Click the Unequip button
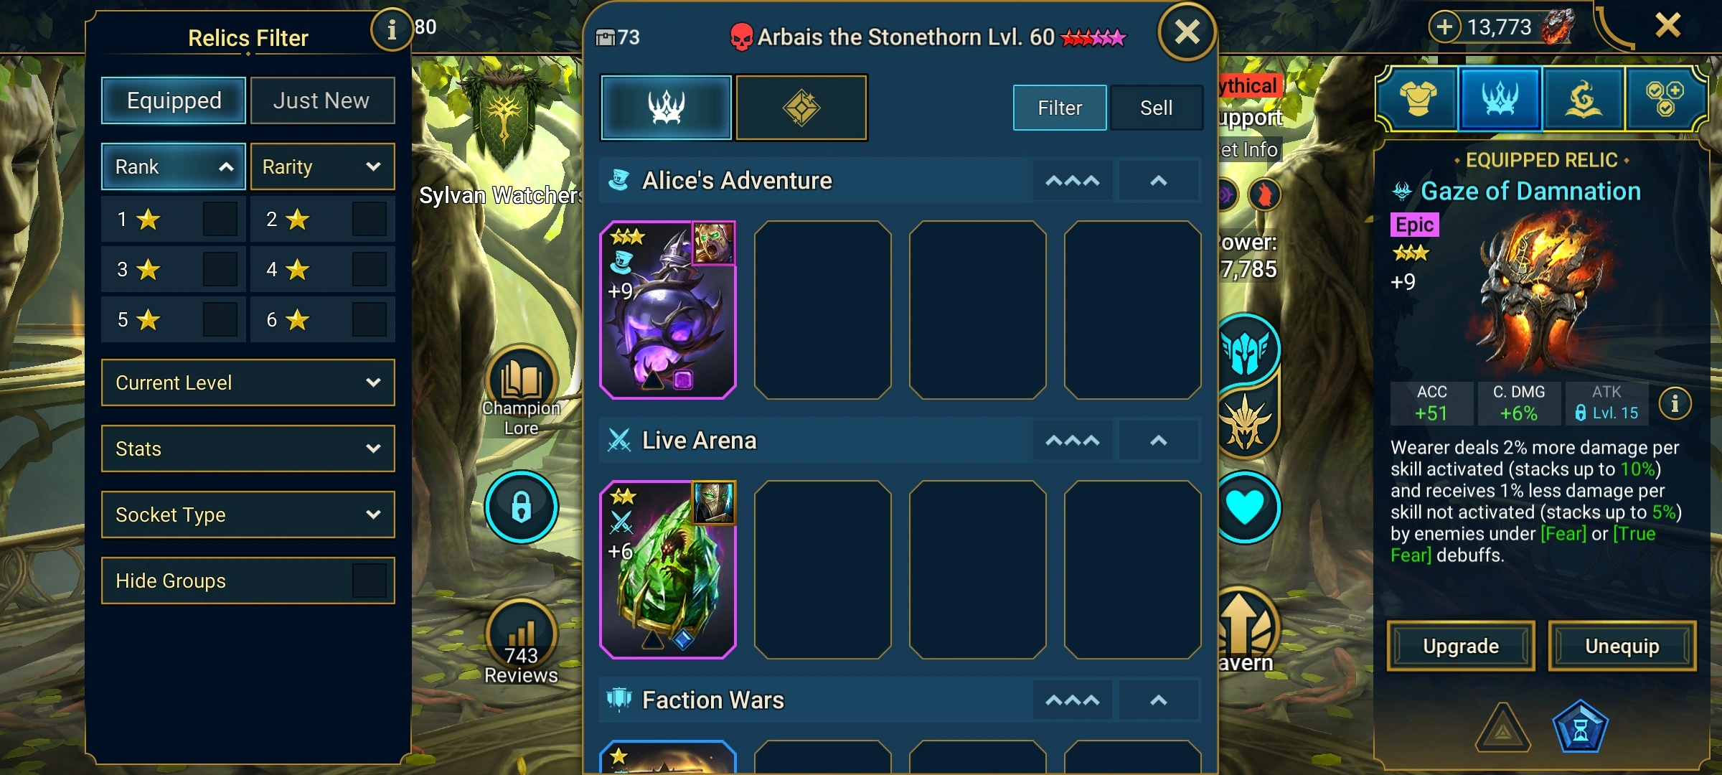1722x775 pixels. coord(1622,646)
